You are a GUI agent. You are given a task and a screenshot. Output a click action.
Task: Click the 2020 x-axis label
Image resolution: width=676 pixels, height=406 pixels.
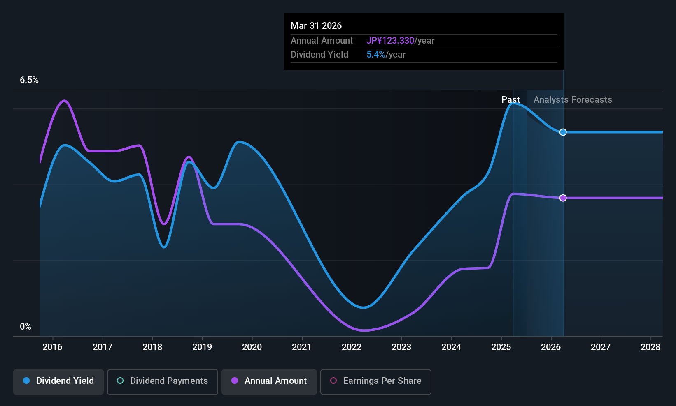252,347
